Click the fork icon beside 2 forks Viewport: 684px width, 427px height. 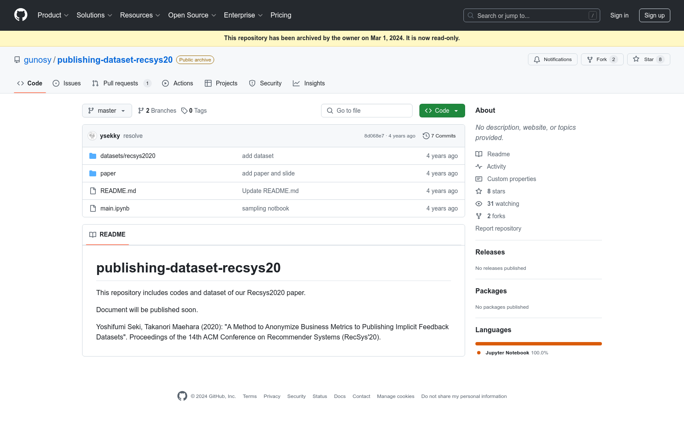479,216
